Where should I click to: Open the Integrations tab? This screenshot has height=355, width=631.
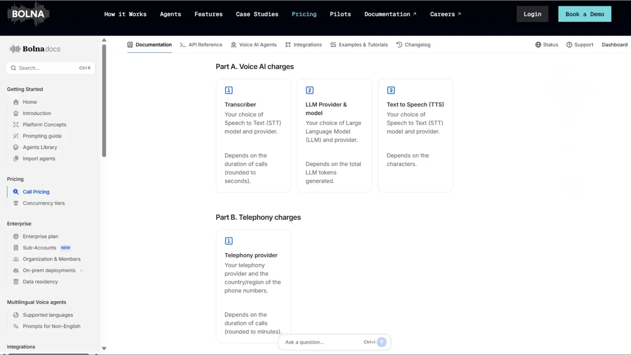pos(303,45)
